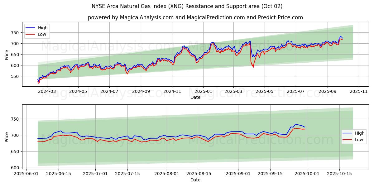Screen dimensions: 374x187
Task: Select the red Low line swatch in top legend
Action: pyautogui.click(x=30, y=34)
